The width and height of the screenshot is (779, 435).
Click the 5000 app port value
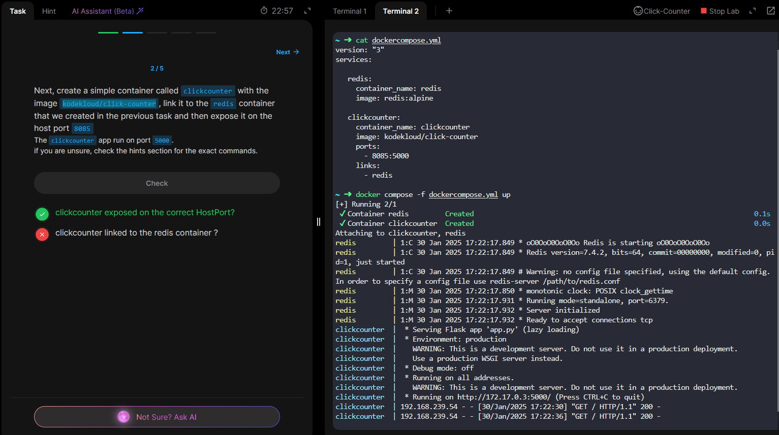pyautogui.click(x=162, y=141)
